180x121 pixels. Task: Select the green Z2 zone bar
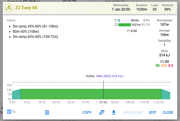coord(124,25)
